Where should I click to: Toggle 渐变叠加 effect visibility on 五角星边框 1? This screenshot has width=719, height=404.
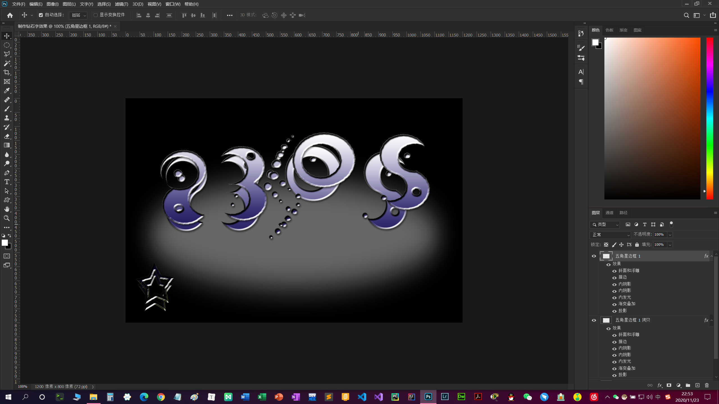(614, 304)
